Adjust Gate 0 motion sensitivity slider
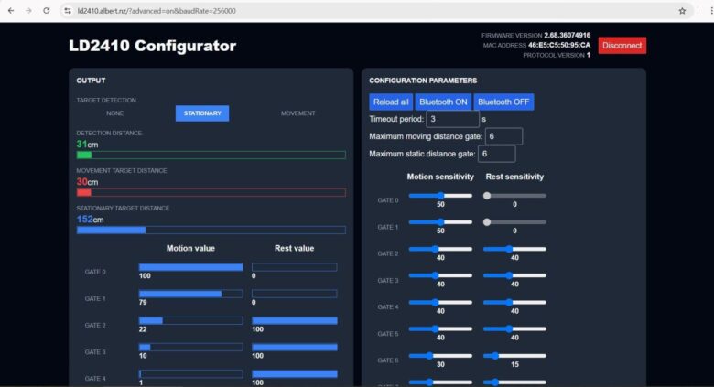Viewport: 714px width, 387px height. [x=440, y=196]
